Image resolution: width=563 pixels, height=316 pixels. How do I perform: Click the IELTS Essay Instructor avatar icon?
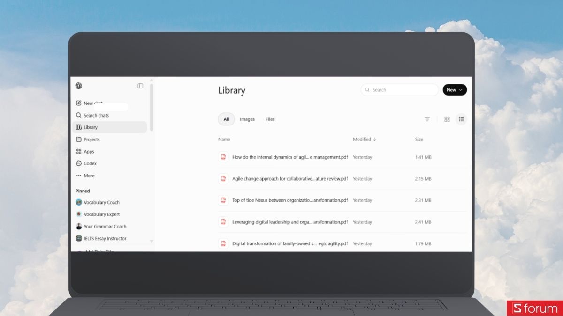pos(79,238)
